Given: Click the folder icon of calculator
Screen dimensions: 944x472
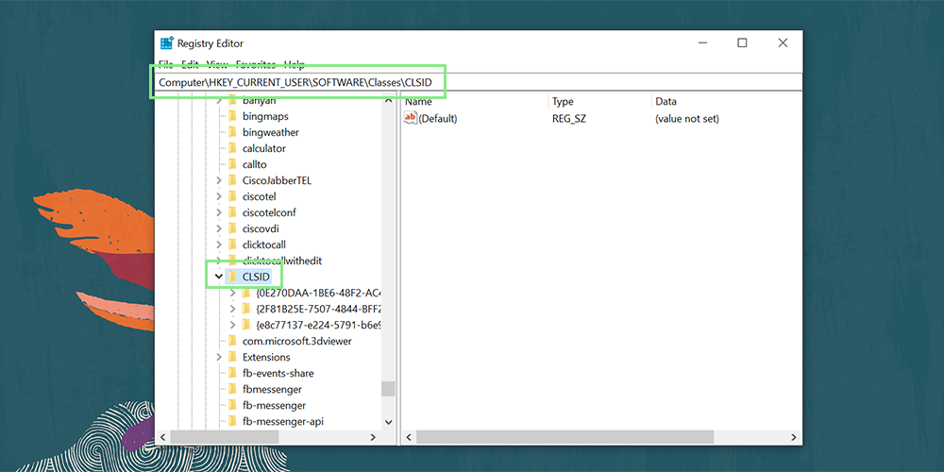Looking at the screenshot, I should click(x=232, y=148).
